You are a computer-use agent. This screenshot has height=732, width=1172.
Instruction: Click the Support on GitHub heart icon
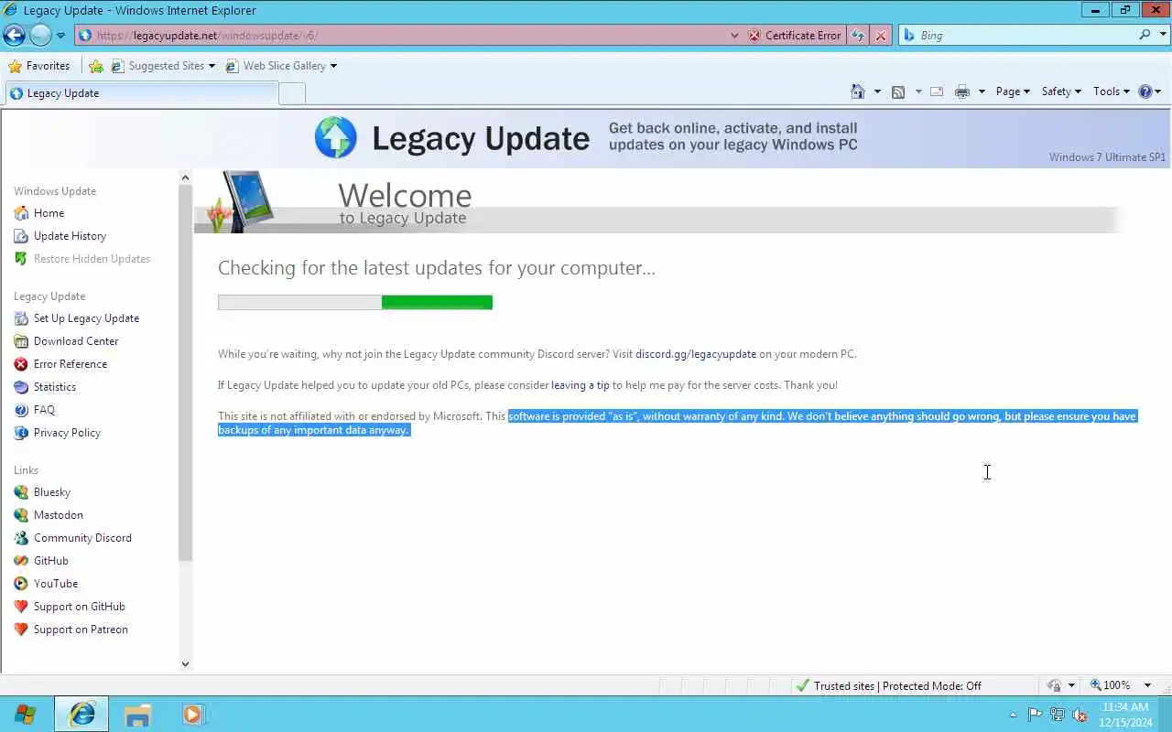coord(21,607)
